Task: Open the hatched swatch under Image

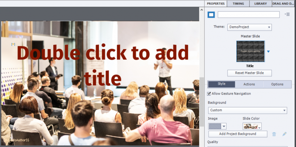Action: (217, 126)
